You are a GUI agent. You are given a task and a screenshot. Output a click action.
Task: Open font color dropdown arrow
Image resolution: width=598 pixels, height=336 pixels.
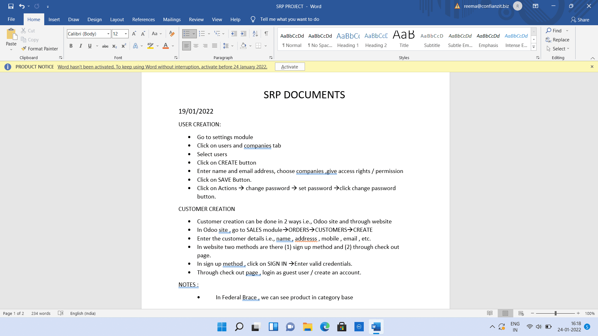(x=173, y=46)
